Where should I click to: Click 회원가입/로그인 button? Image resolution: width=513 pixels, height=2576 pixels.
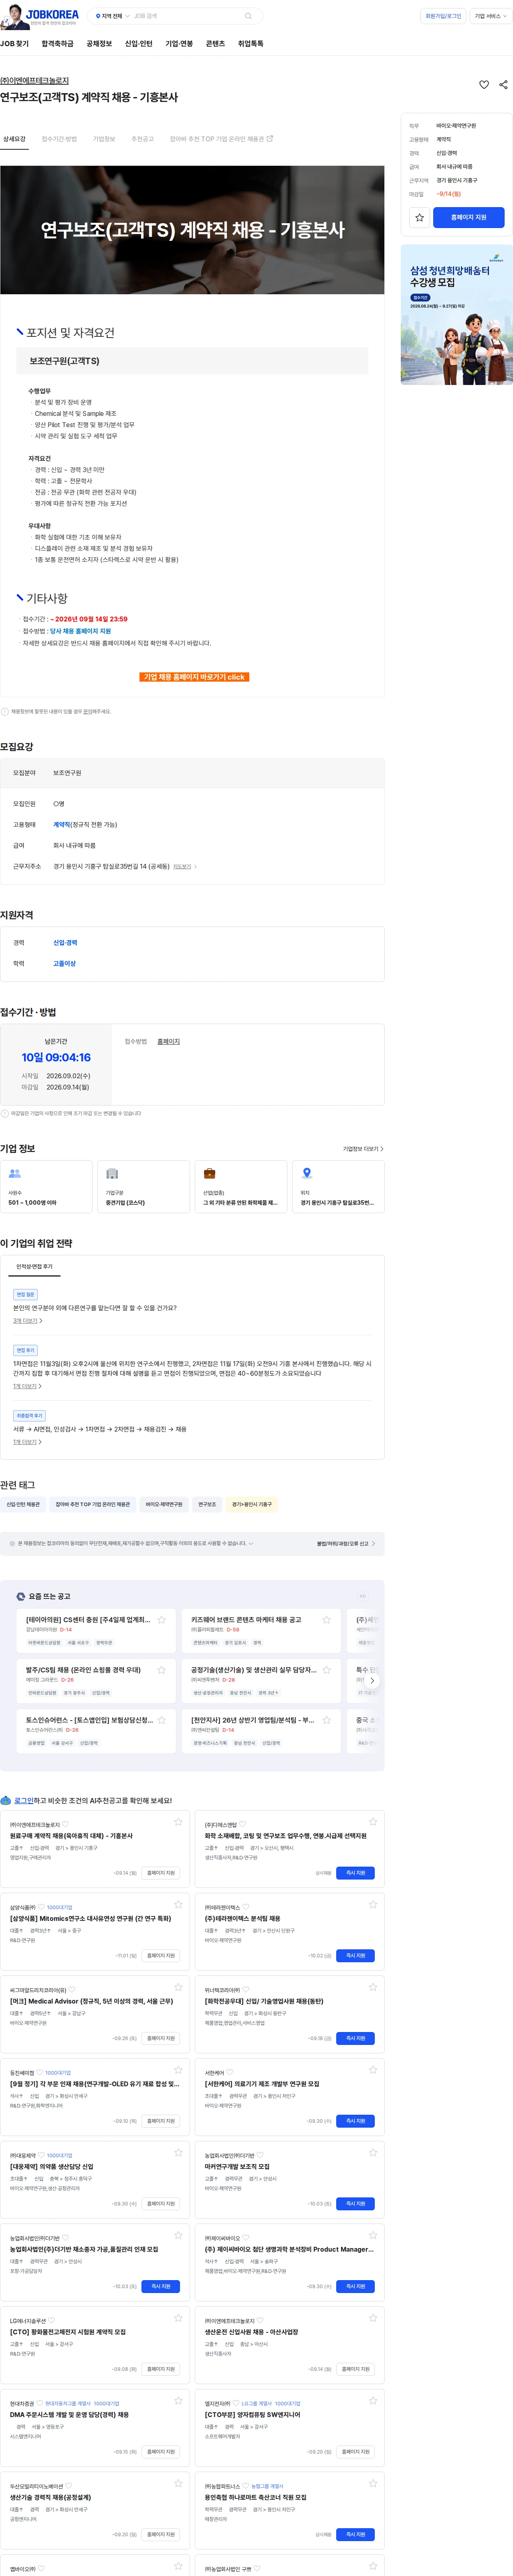coord(443,16)
